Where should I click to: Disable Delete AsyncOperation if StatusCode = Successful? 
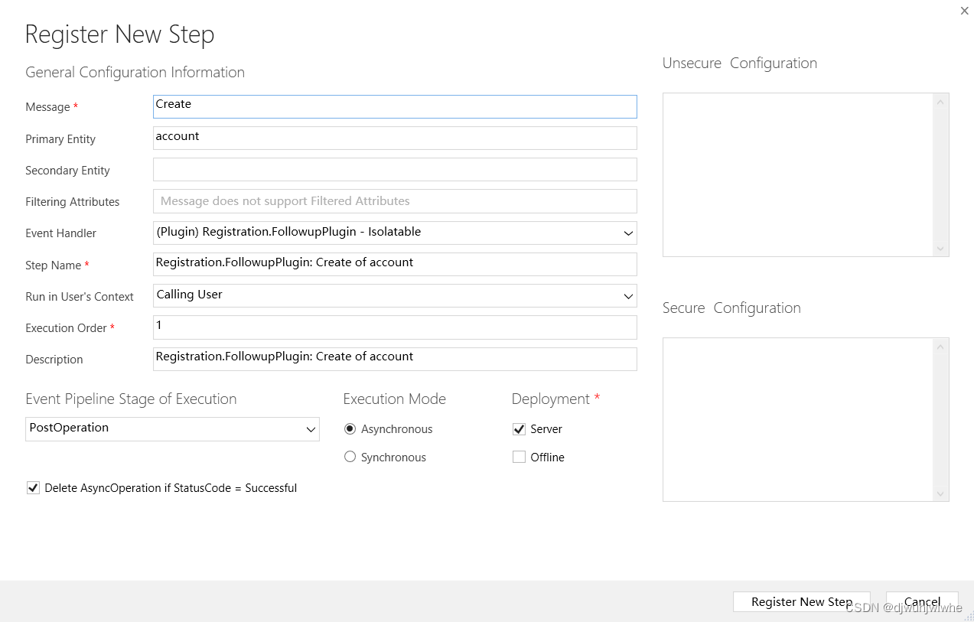click(x=33, y=487)
